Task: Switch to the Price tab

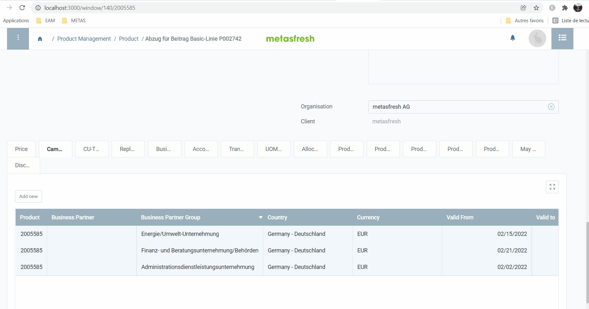Action: point(21,149)
